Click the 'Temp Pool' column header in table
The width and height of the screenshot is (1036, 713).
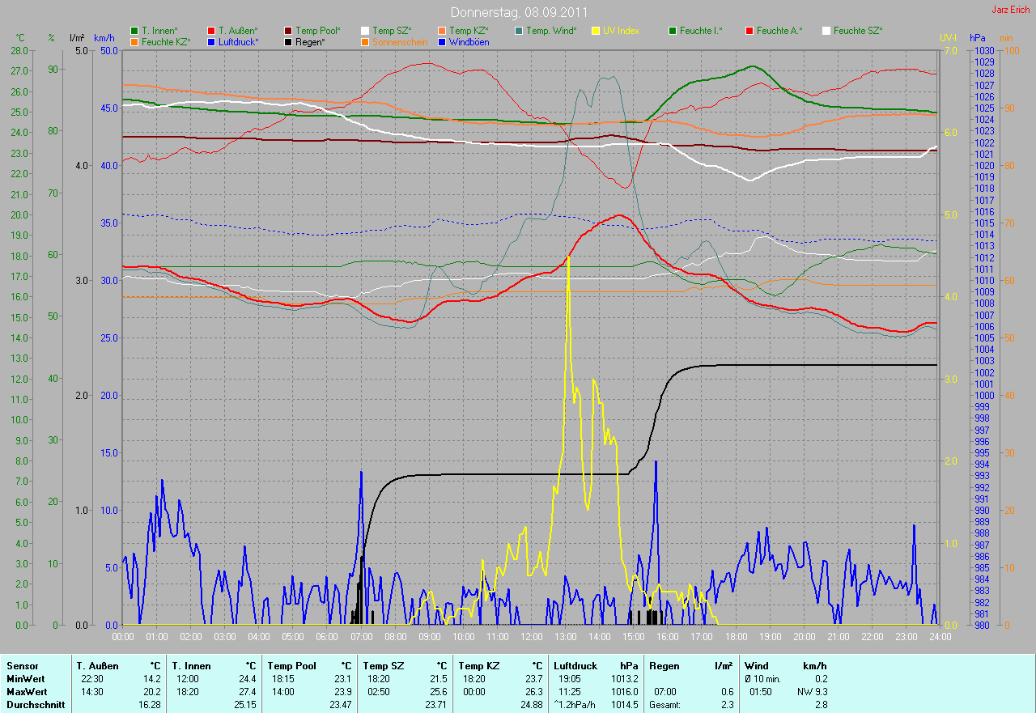coord(291,666)
